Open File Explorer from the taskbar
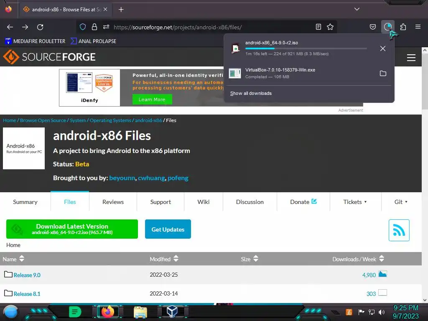The image size is (428, 321). [140, 312]
